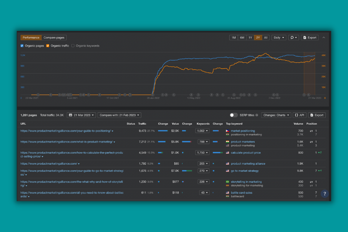
Task: Click the highlighted date range on the chart
Action: coord(309,73)
